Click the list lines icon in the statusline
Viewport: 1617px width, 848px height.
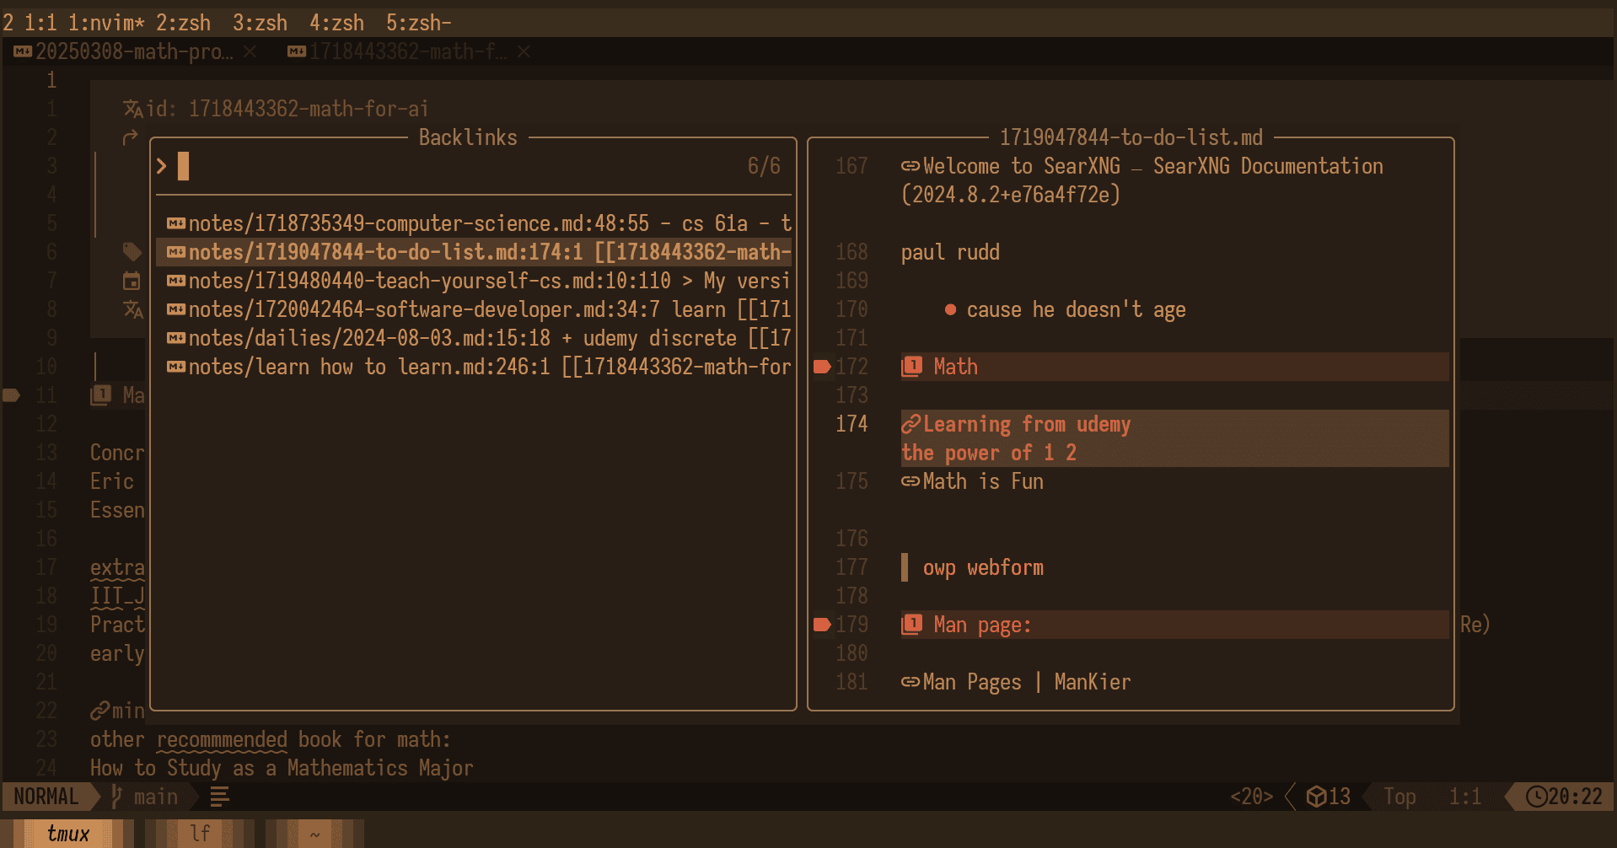(x=219, y=797)
